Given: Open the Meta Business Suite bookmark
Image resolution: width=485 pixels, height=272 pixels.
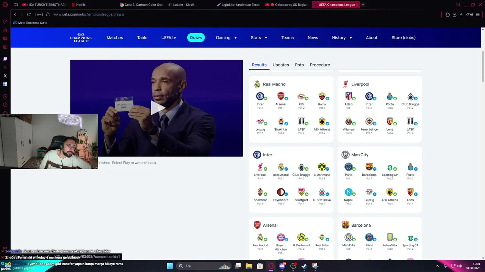Looking at the screenshot, I should click(x=30, y=23).
